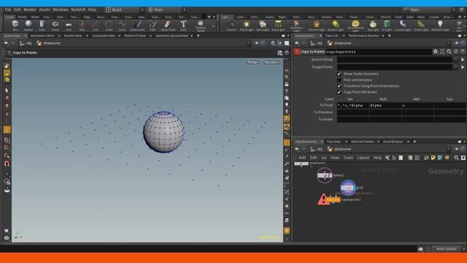Select the Line shelf tool

96,26
